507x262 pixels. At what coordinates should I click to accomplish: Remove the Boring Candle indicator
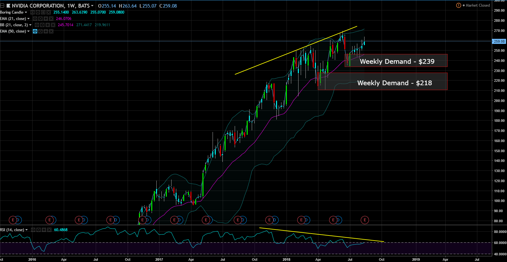pyautogui.click(x=49, y=12)
